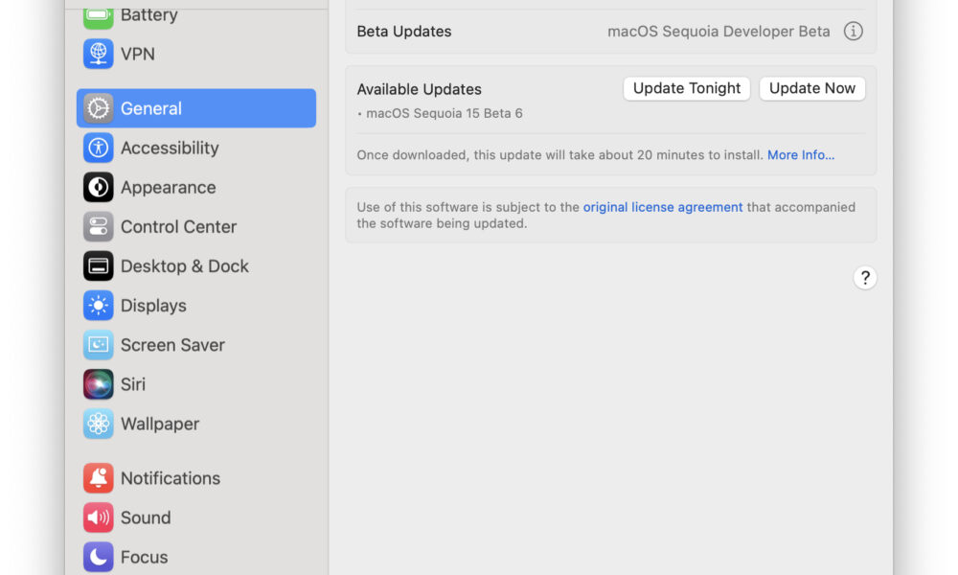Viewport: 958px width, 575px height.
Task: Click the Available Updates heading
Action: [420, 89]
